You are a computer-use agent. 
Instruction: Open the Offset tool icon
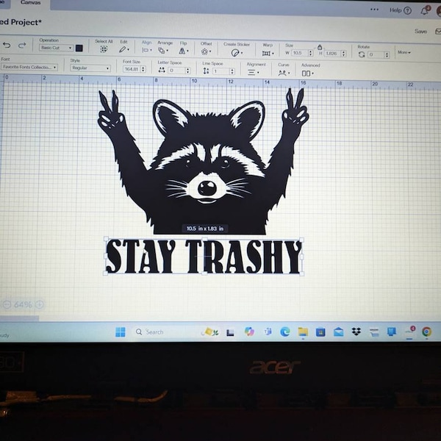(204, 51)
